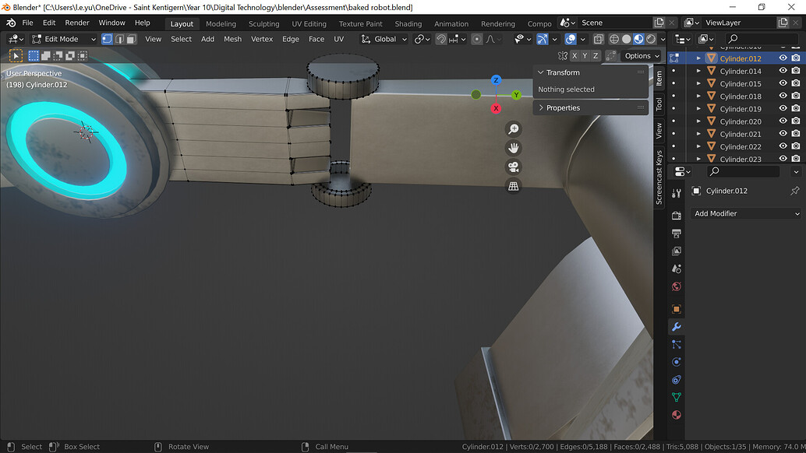Select rendered viewport shading icon
This screenshot has width=806, height=453.
651,39
